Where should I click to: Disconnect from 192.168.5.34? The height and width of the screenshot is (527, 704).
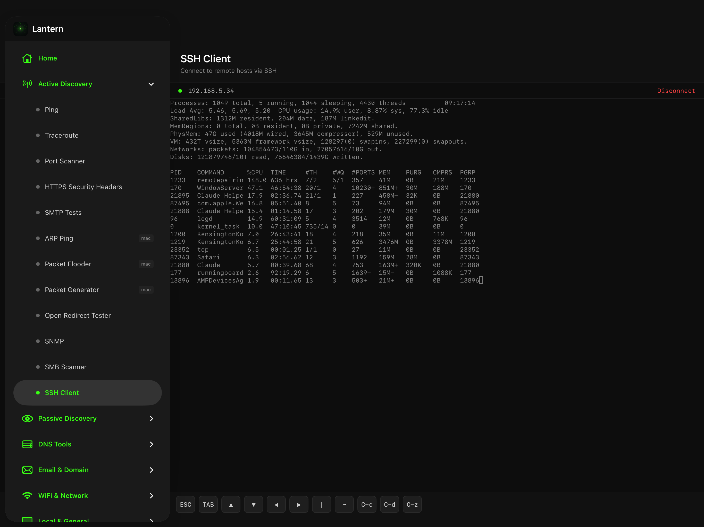(676, 91)
